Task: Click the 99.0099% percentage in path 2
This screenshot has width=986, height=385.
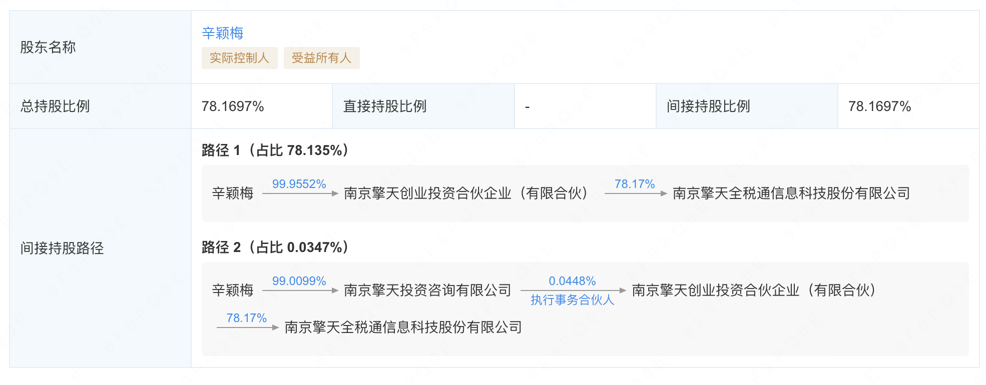Action: click(x=299, y=281)
